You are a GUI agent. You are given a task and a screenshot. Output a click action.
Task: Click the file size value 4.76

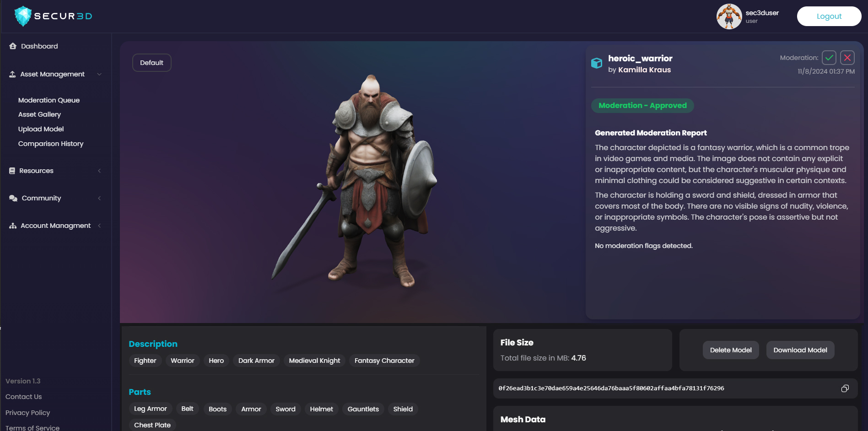click(x=579, y=358)
